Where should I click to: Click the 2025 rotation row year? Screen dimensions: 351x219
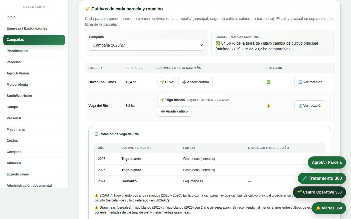102,170
